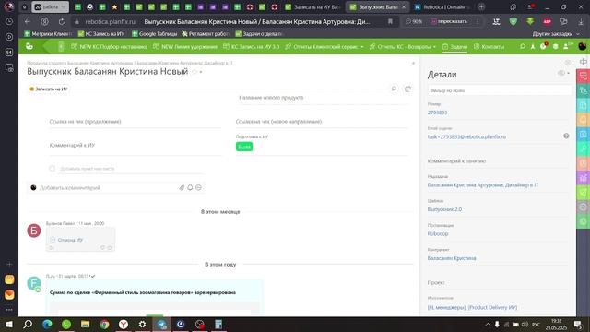Switch to the "Контакты" section

tap(489, 47)
